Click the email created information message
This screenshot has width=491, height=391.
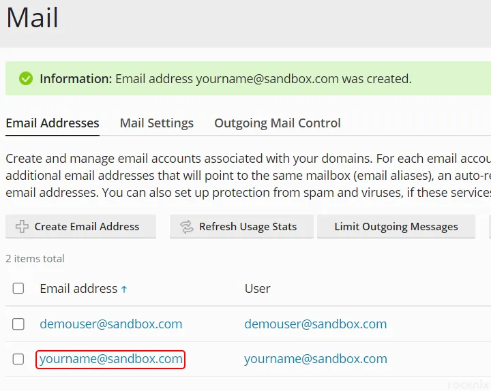click(226, 79)
